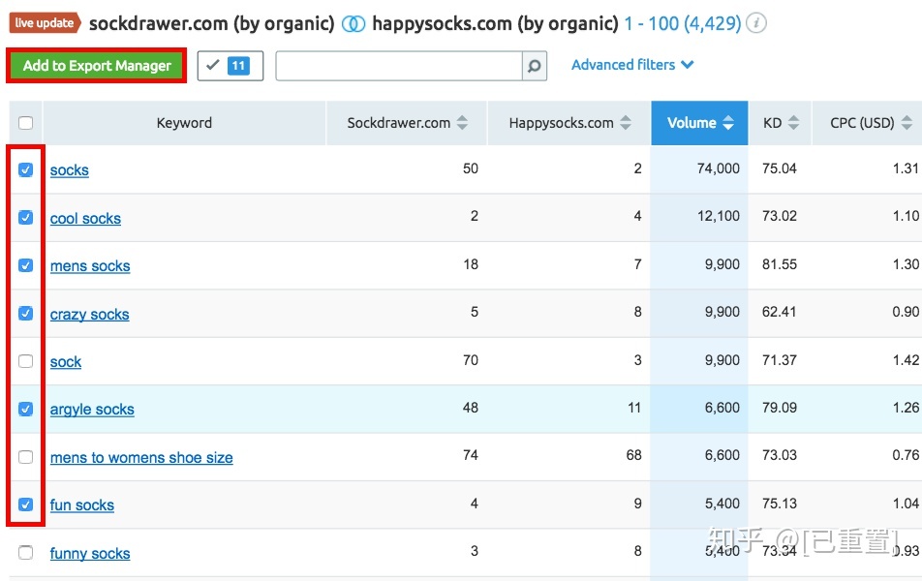Click the live update badge
Screen dimensions: 922x581
pos(45,23)
